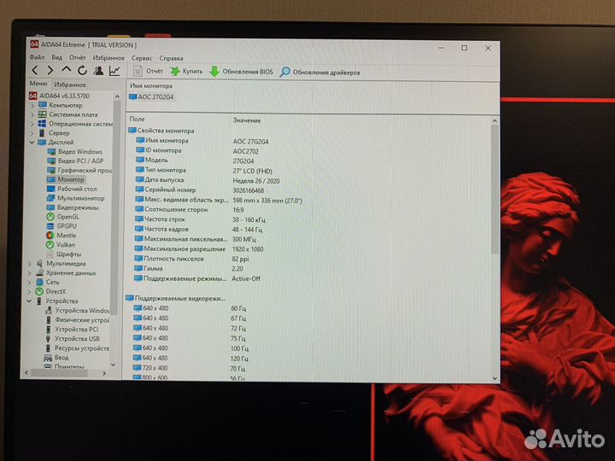Open the user profile icon in toolbar

point(98,71)
